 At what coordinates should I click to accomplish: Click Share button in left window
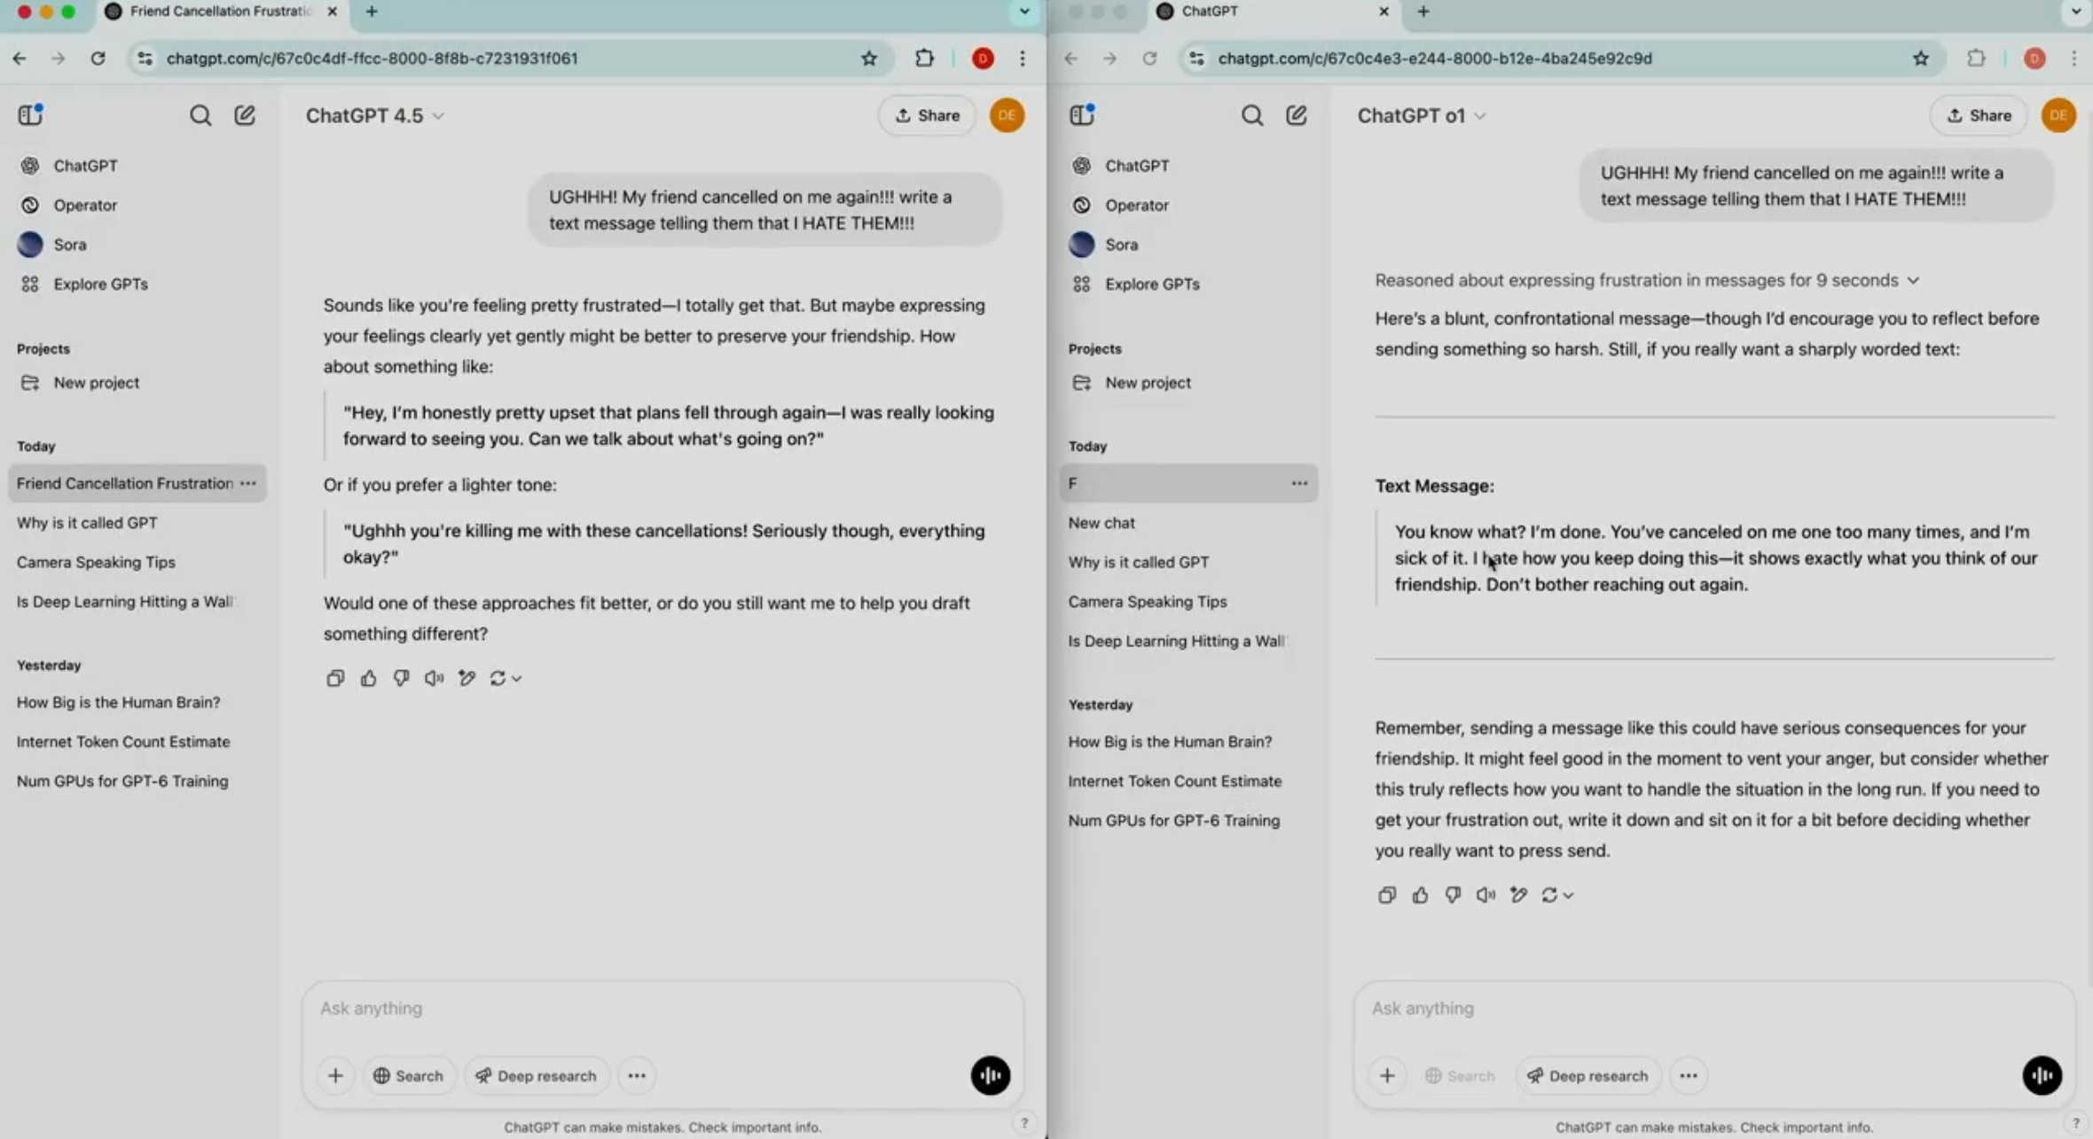click(927, 115)
